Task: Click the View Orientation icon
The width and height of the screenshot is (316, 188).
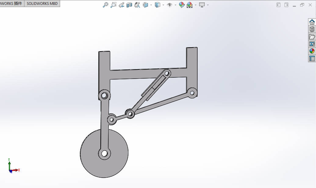Action: [145, 5]
